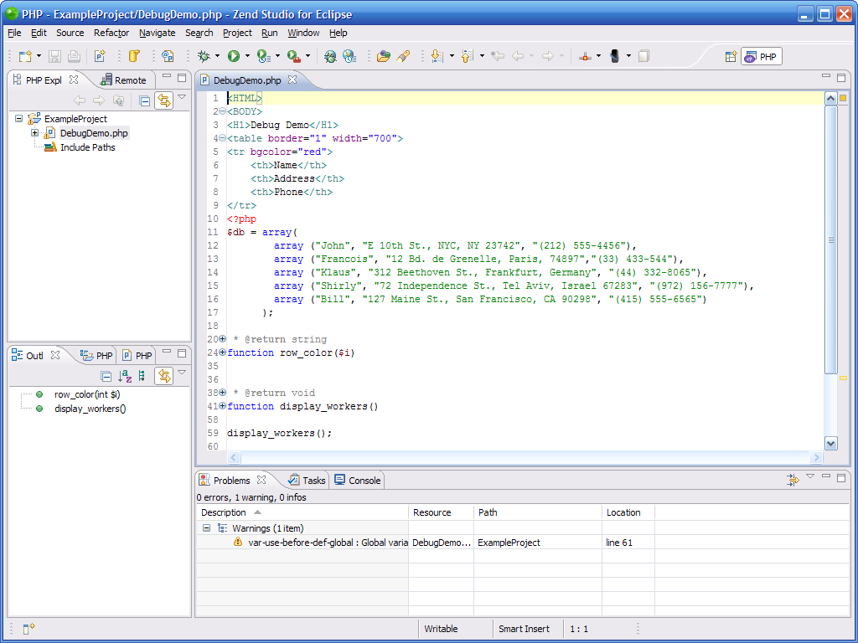Click the fast view icon in status bar
This screenshot has height=643, width=858.
pyautogui.click(x=29, y=629)
